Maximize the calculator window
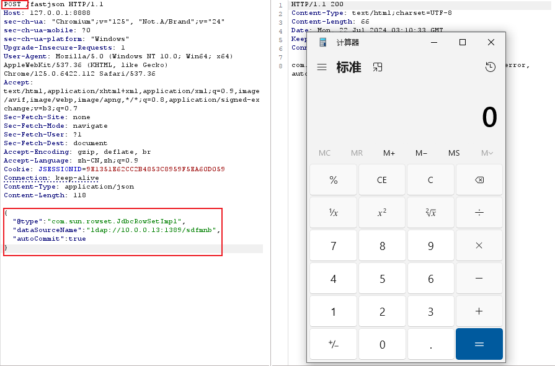The height and width of the screenshot is (366, 555). click(462, 42)
